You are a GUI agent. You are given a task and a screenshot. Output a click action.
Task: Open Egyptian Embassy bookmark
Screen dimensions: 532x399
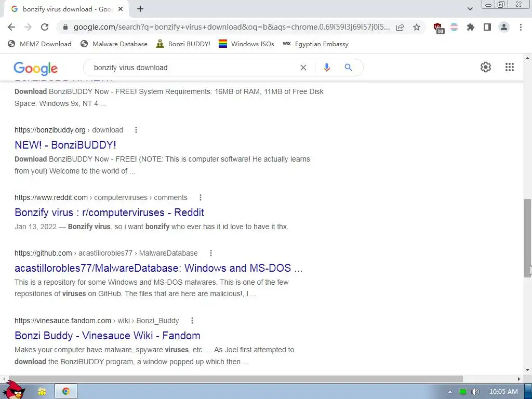315,44
